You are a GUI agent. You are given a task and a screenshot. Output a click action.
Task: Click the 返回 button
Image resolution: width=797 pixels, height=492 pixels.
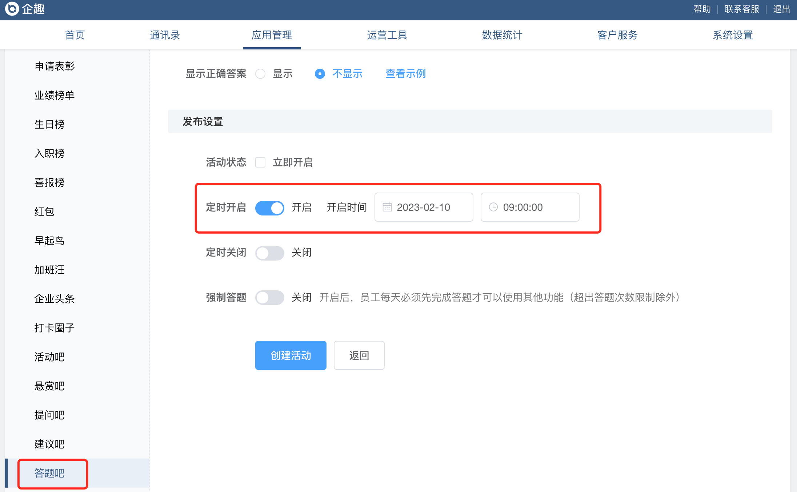click(x=359, y=355)
